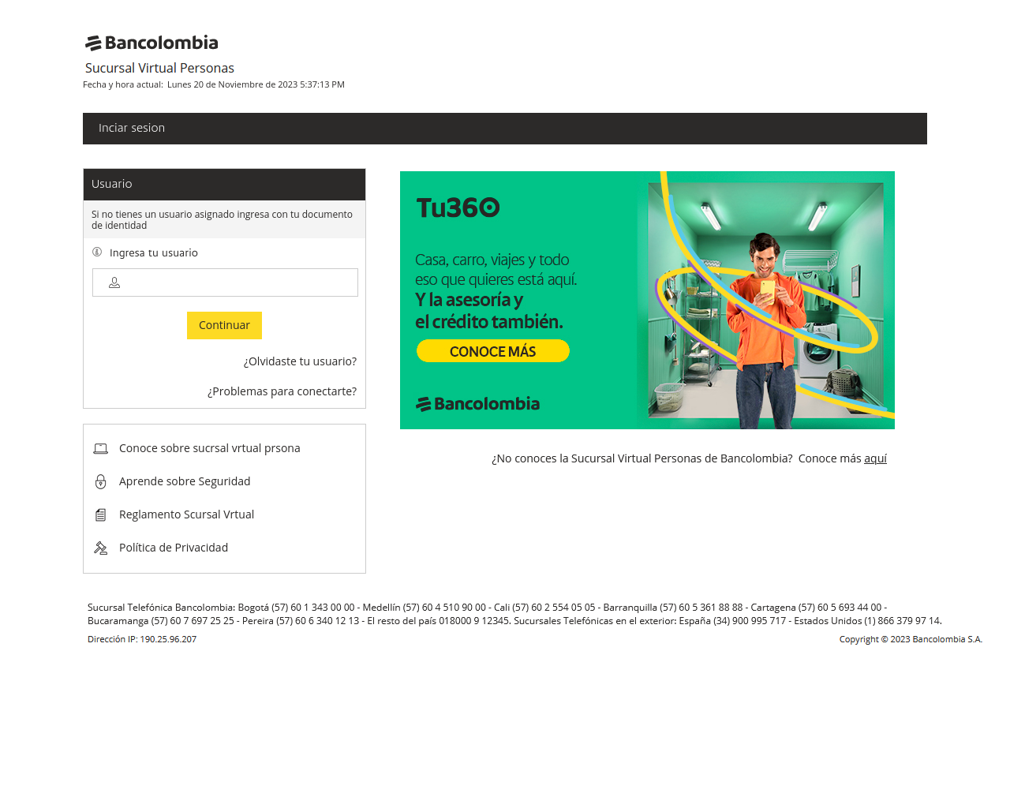Click the Bancolombia logo in the header
Screen dimensions: 1010x808
(x=151, y=43)
